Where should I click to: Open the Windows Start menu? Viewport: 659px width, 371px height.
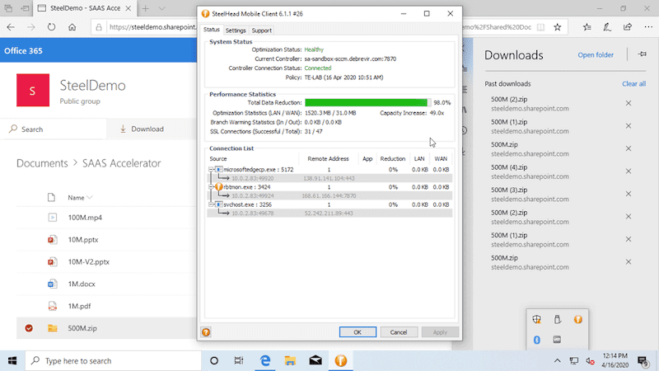[12, 360]
